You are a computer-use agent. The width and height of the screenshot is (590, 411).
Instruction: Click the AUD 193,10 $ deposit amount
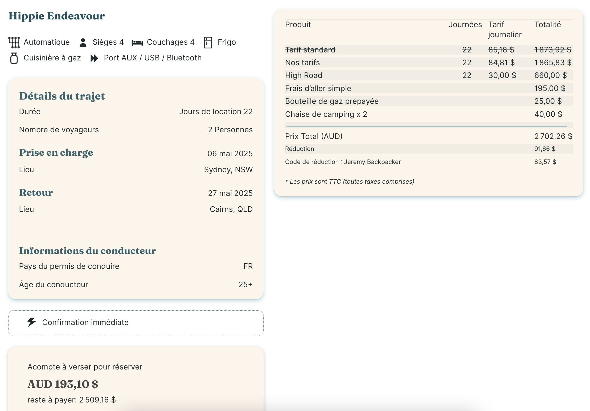(x=63, y=384)
